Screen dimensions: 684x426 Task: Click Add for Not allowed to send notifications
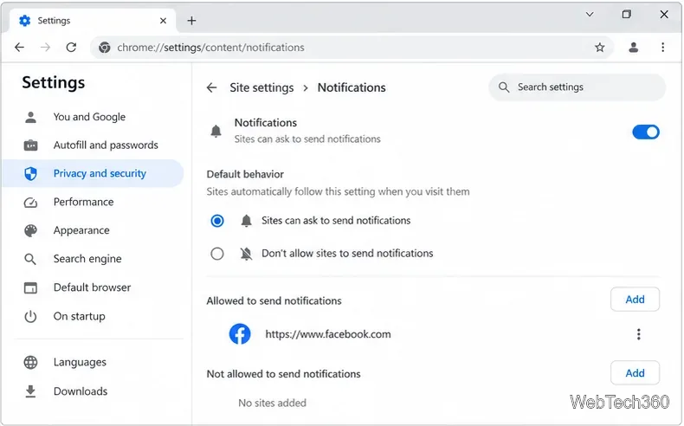point(635,373)
